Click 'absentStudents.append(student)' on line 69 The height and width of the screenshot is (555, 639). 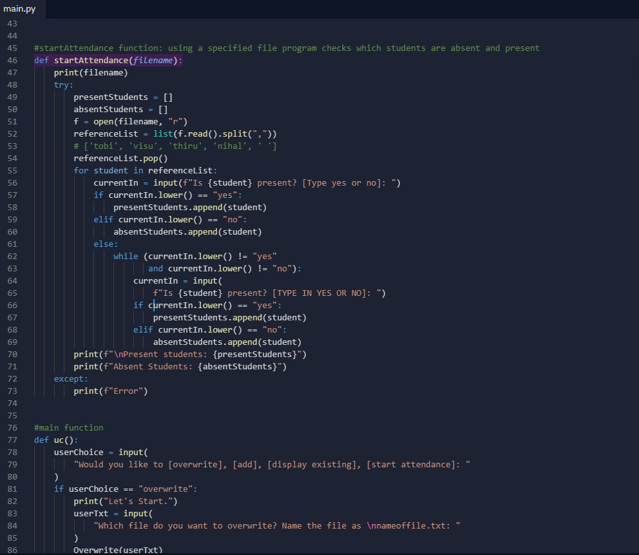tap(227, 342)
